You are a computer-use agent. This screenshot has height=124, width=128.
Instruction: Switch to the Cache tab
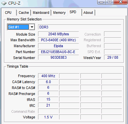[x=24, y=13]
